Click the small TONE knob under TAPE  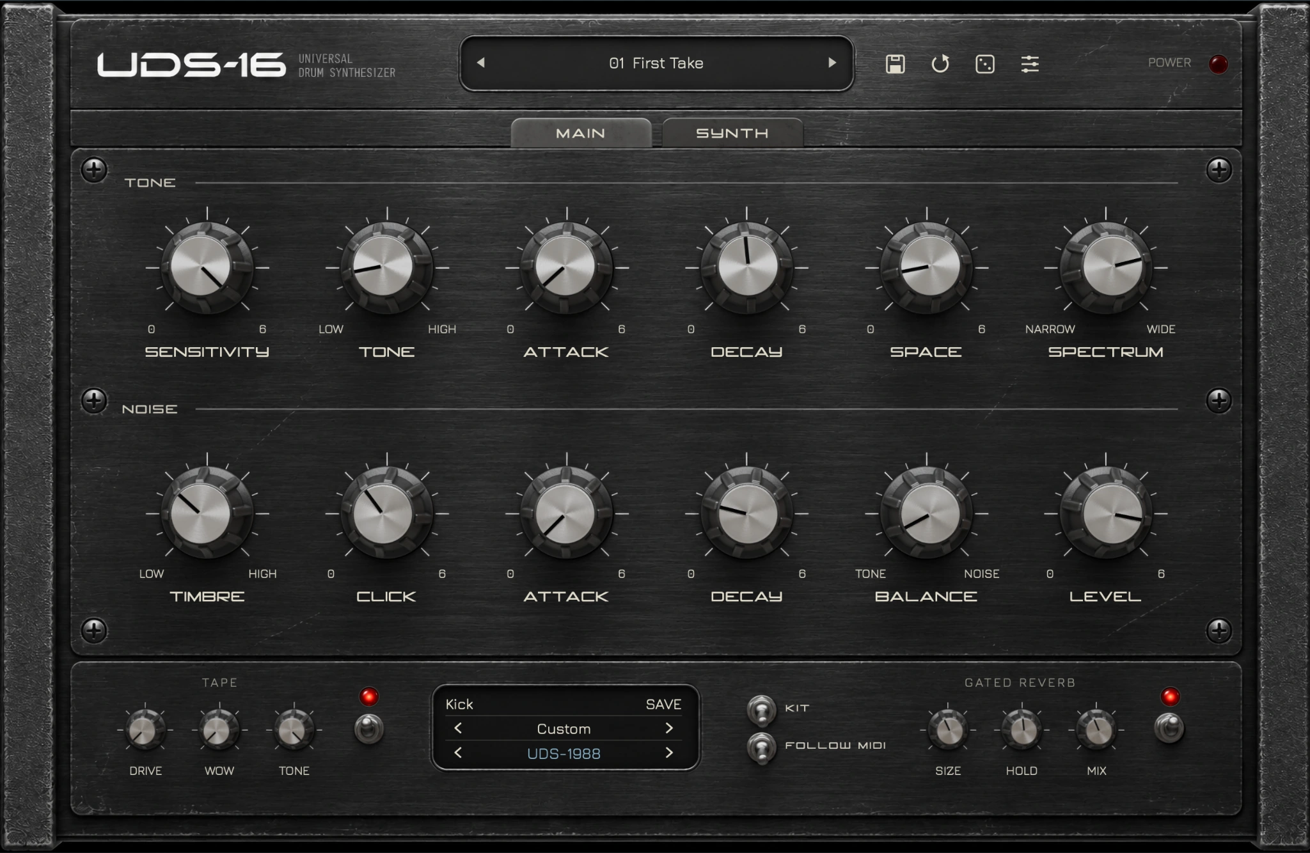coord(294,730)
